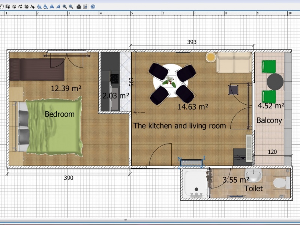Choose the Create dimensions tool

coord(26,7)
